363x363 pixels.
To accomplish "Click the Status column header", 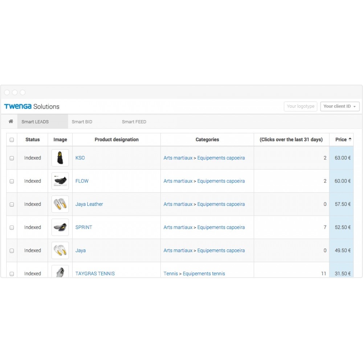I will 33,140.
